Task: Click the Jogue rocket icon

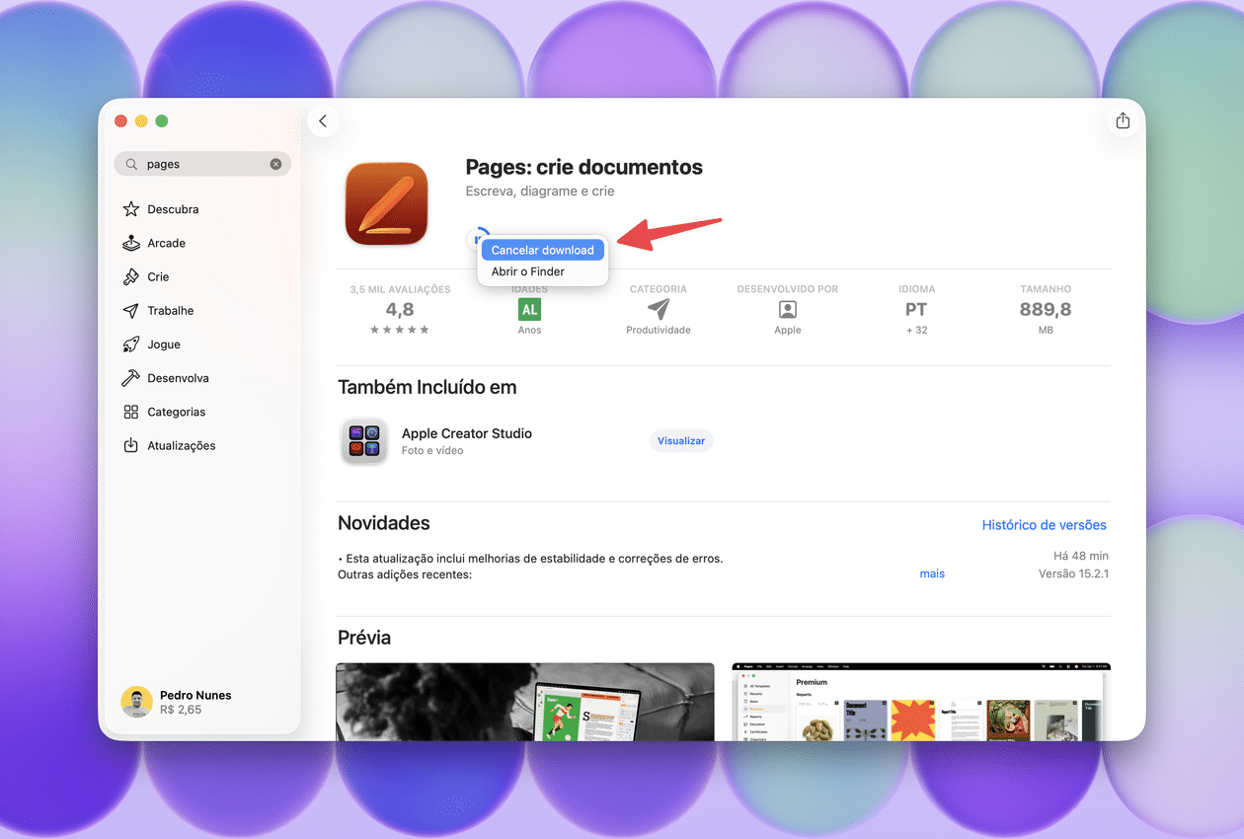Action: (x=130, y=344)
